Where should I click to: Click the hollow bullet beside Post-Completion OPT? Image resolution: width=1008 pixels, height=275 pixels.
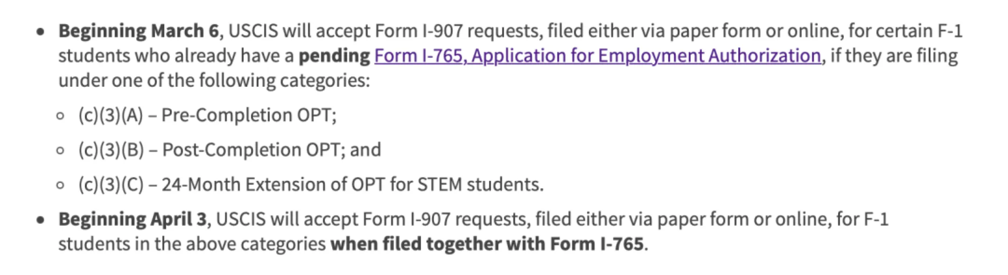tap(60, 151)
